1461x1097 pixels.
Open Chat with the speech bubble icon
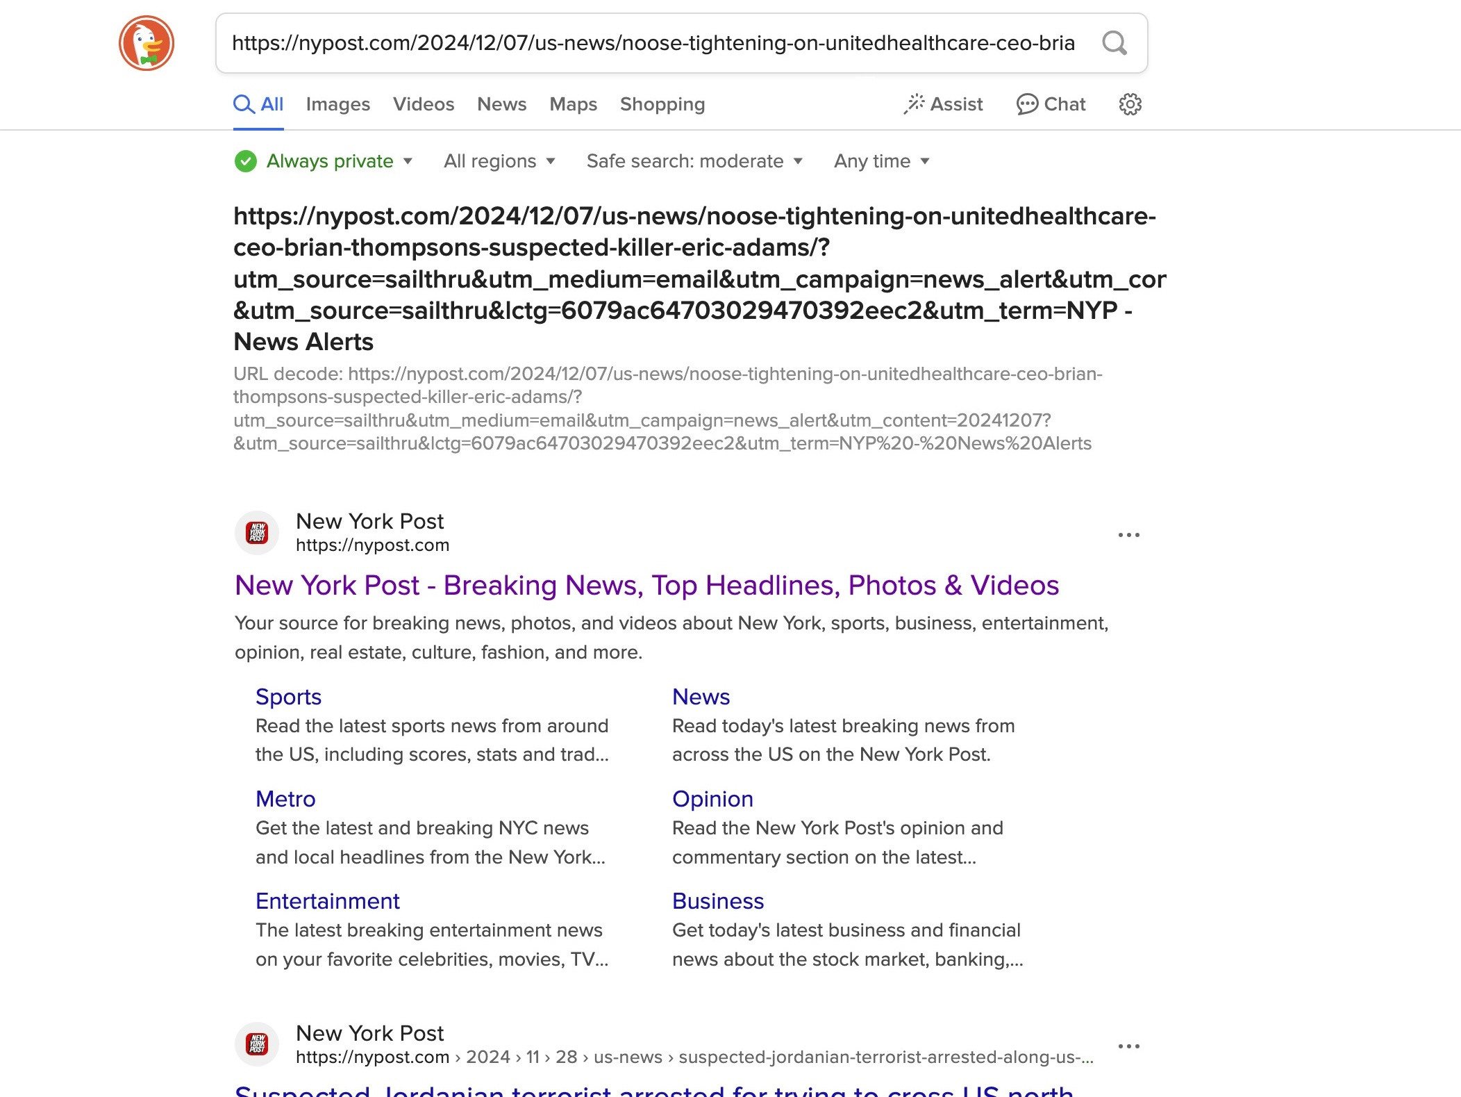(x=1051, y=104)
